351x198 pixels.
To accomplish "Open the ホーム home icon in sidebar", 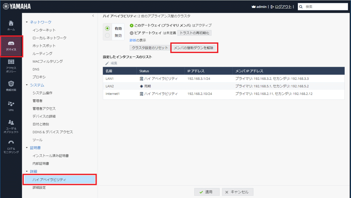I will 11,23.
